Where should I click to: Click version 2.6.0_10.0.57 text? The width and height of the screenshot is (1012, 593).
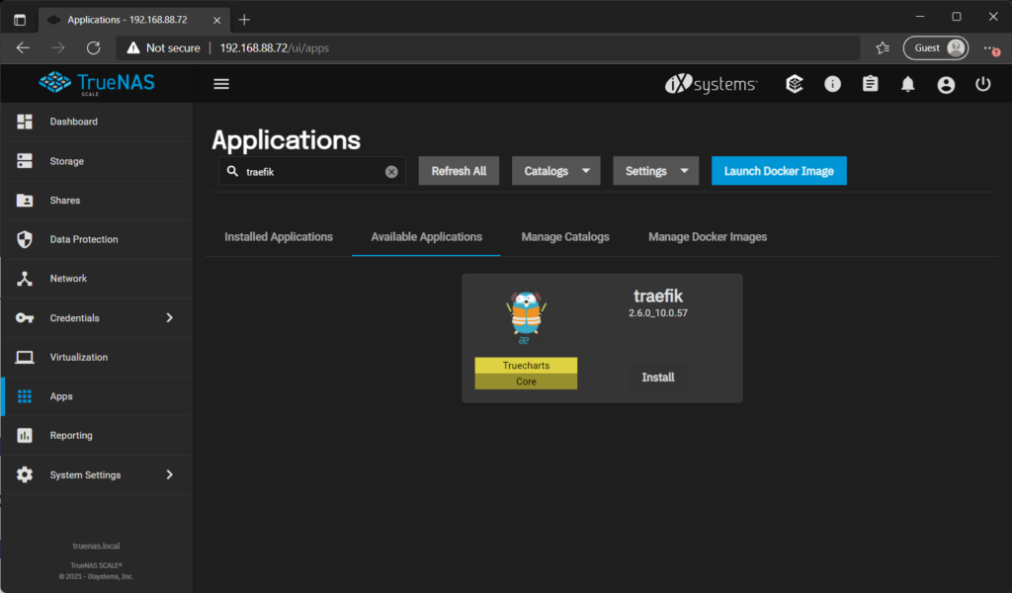coord(658,313)
